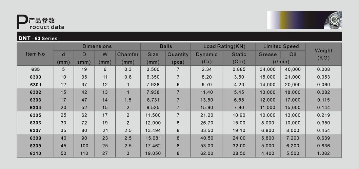Click the 'Oil' column header
This screenshot has height=169, width=359.
[293, 55]
